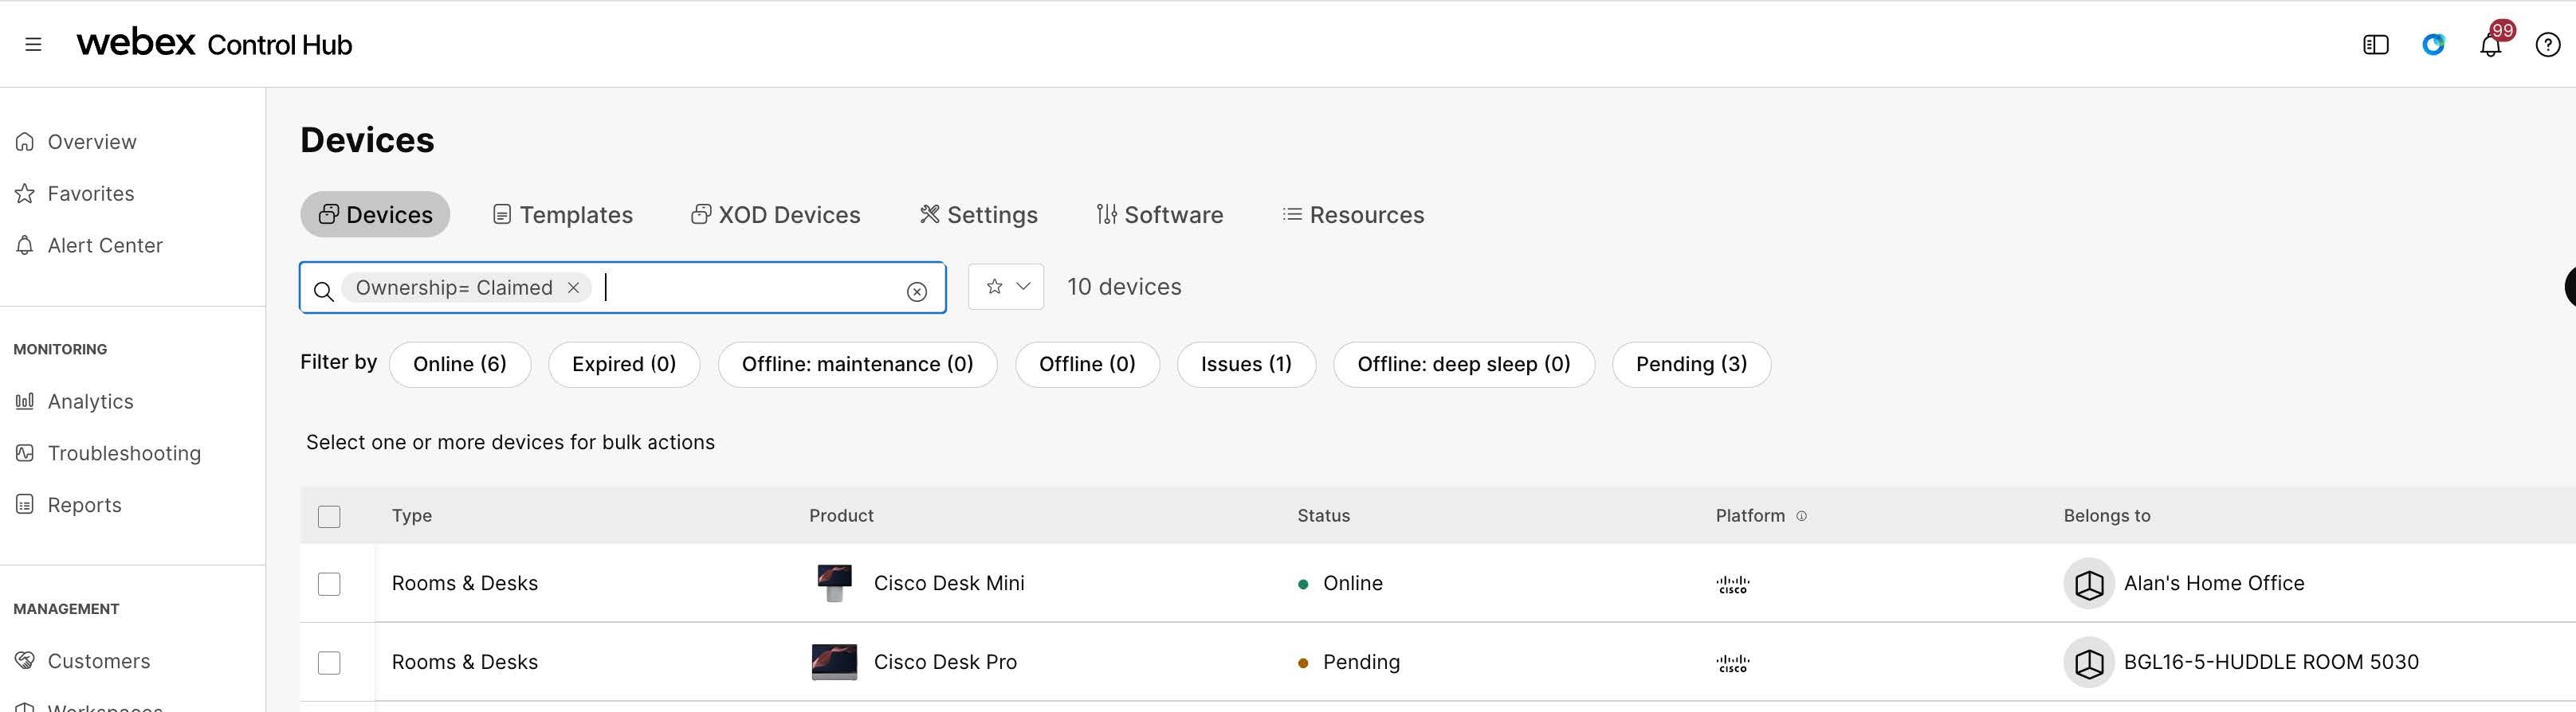Image resolution: width=2576 pixels, height=712 pixels.
Task: Go to Analytics in the sidebar
Action: 90,401
